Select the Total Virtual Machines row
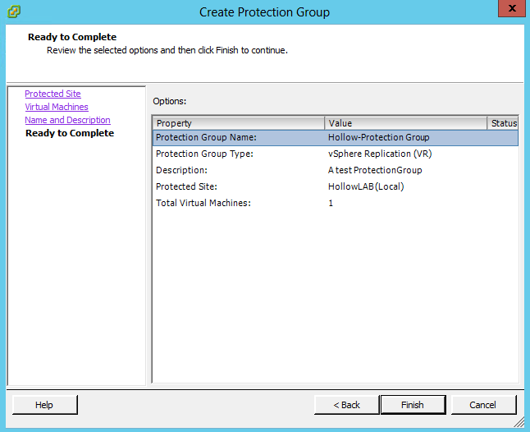530x432 pixels. point(335,203)
